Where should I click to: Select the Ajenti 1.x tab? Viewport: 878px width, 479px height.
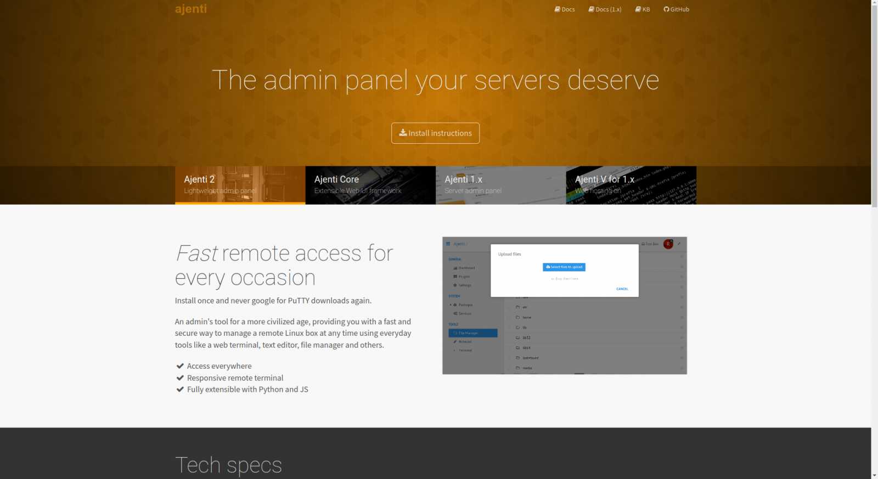pyautogui.click(x=500, y=185)
